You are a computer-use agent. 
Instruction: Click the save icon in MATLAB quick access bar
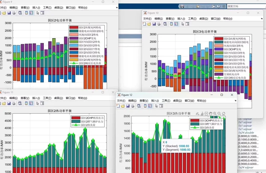182,6
